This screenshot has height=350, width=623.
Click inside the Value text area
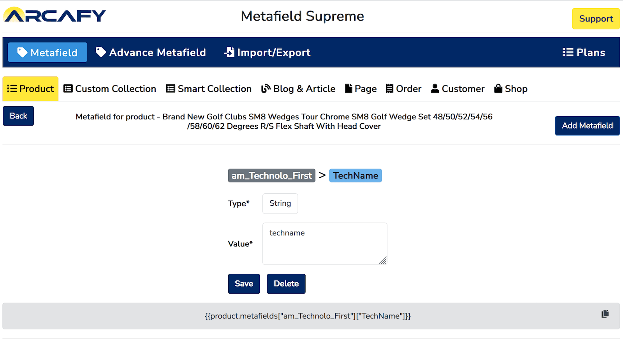tap(325, 243)
